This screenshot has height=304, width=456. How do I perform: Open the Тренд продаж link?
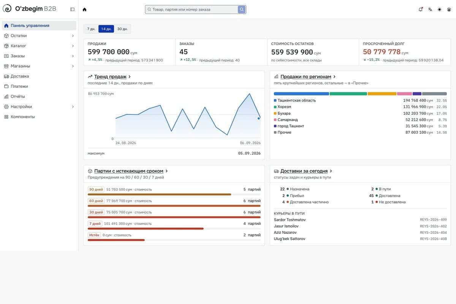pos(110,76)
